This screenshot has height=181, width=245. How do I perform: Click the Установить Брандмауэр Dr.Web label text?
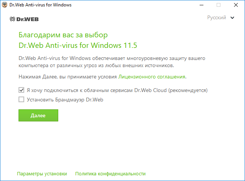[65, 100]
